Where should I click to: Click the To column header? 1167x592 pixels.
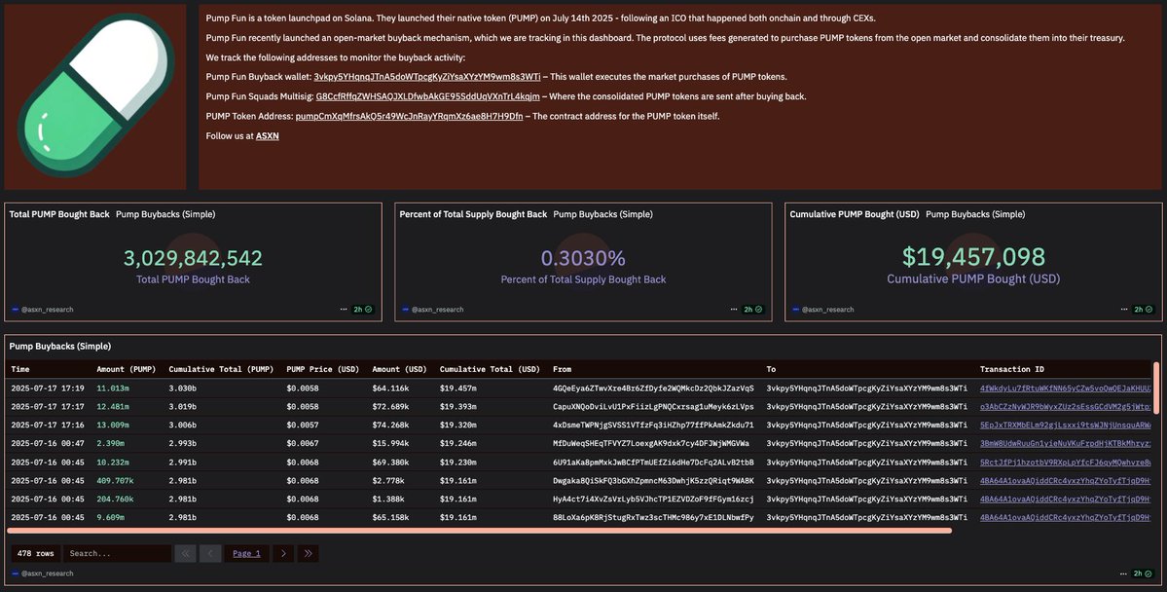pos(771,369)
